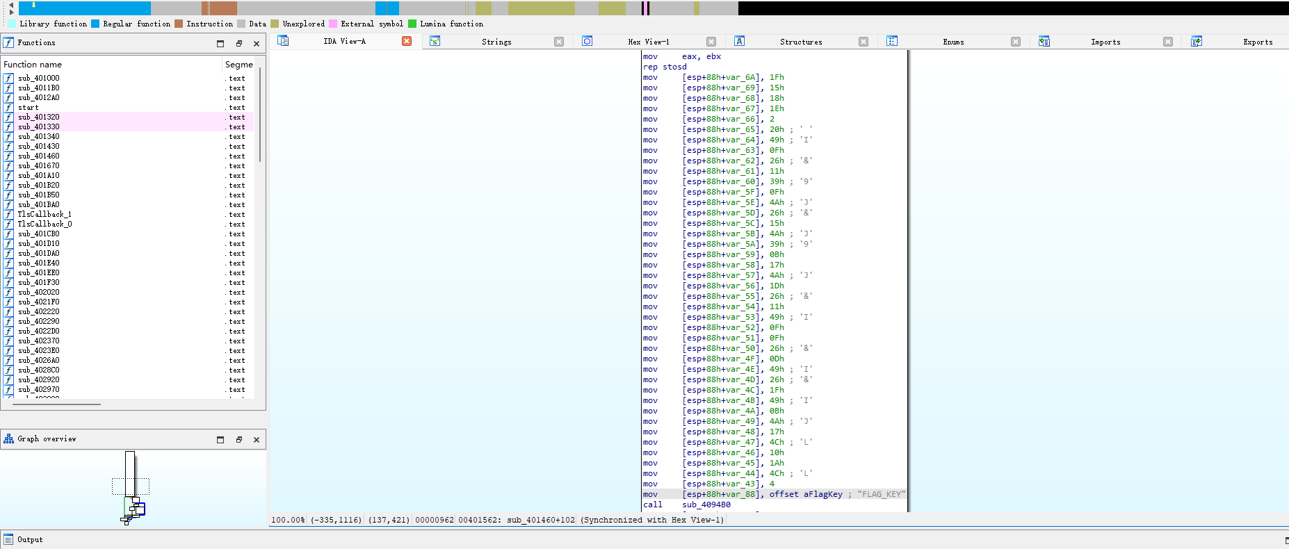Switch to the IDA View-A tab
This screenshot has height=549, width=1289.
point(344,42)
